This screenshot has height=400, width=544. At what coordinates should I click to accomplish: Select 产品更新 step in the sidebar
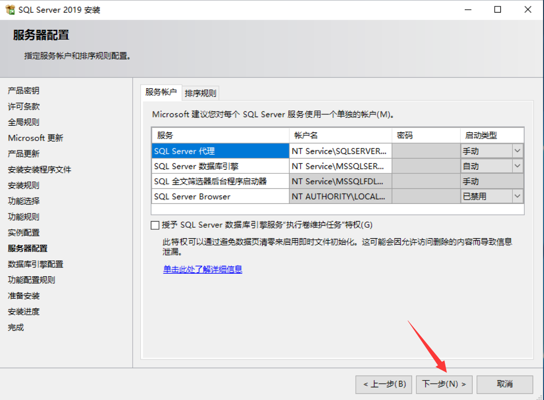(24, 153)
